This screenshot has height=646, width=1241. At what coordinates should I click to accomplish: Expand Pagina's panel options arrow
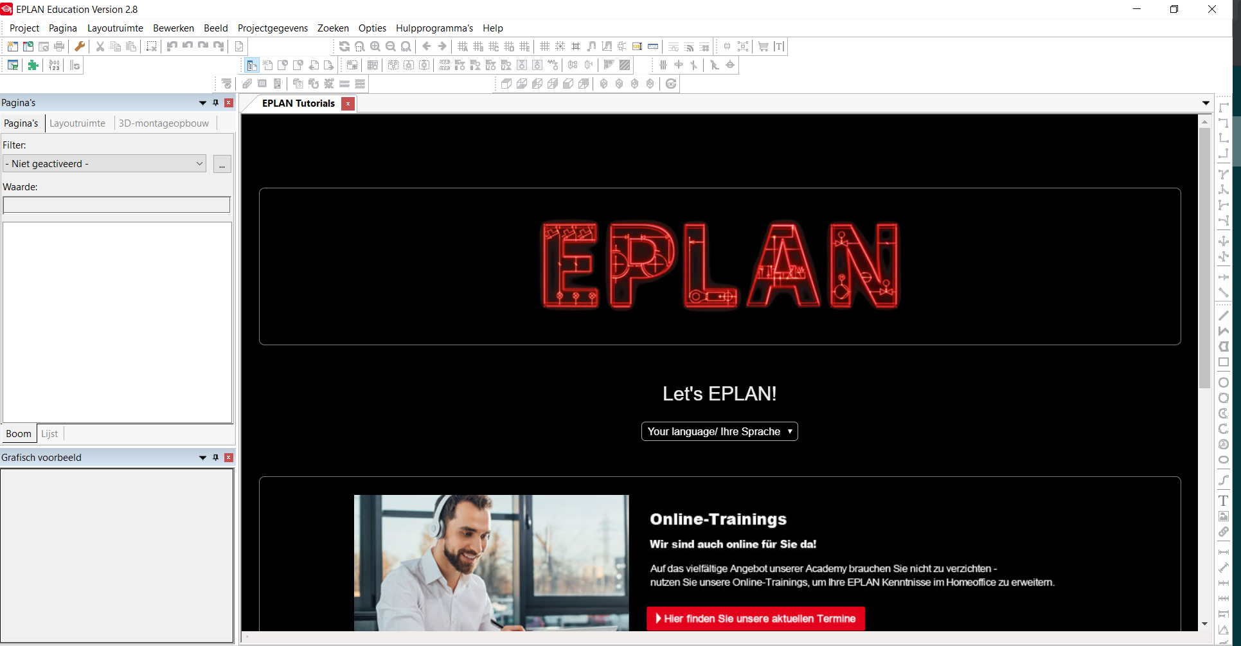tap(203, 103)
